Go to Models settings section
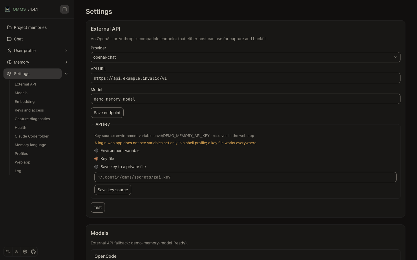 coord(21,93)
